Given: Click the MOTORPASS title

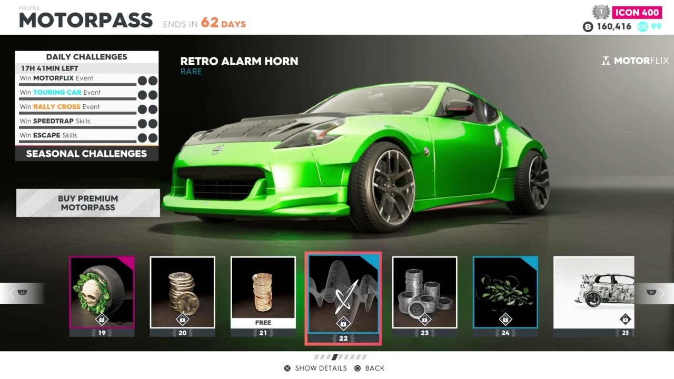Looking at the screenshot, I should pos(86,21).
